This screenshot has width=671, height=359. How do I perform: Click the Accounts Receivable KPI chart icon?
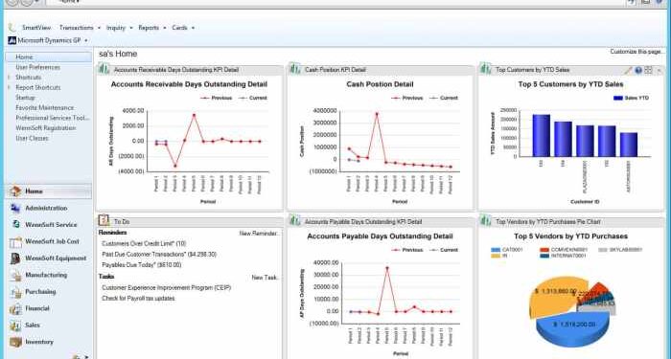(x=104, y=69)
